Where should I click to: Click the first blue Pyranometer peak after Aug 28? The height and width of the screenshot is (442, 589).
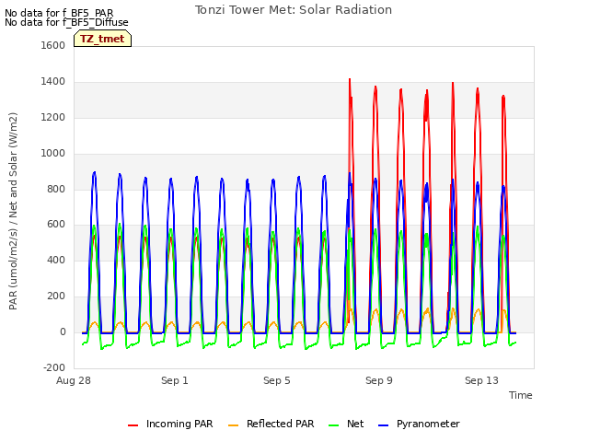pos(94,173)
